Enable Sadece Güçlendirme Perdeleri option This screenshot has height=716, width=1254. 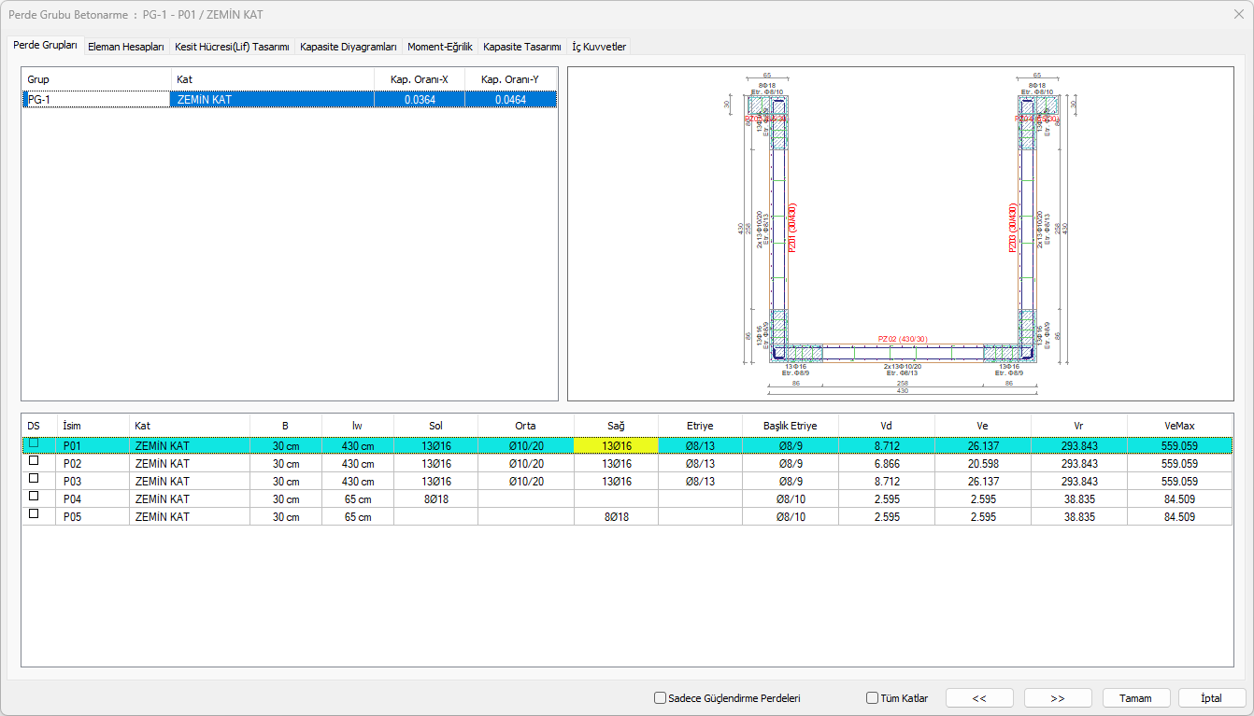pyautogui.click(x=661, y=698)
